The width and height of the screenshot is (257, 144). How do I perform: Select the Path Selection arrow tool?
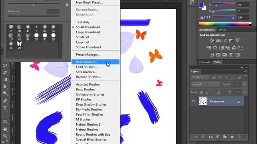point(5,115)
